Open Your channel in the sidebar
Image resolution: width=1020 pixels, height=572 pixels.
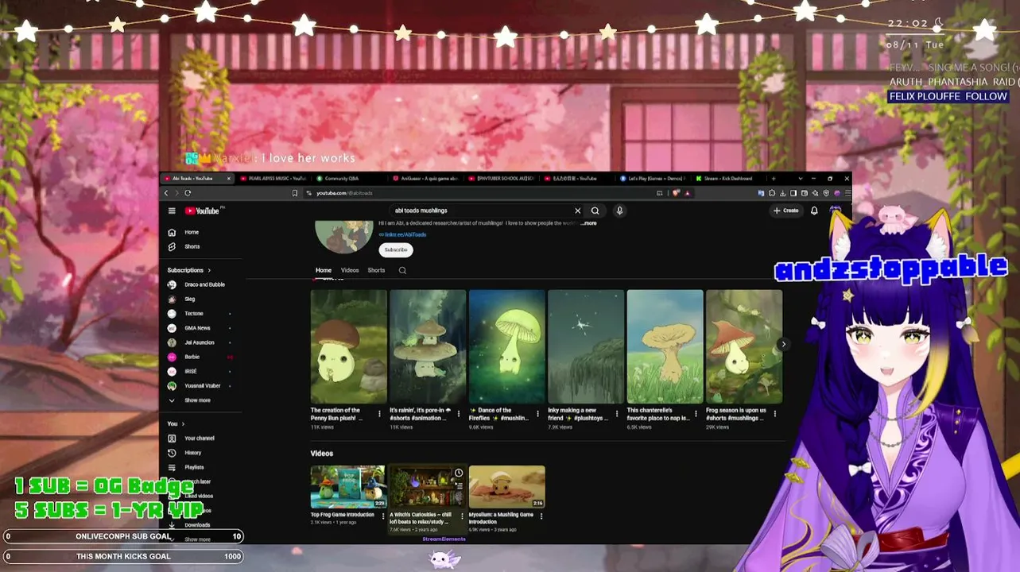[x=199, y=439]
